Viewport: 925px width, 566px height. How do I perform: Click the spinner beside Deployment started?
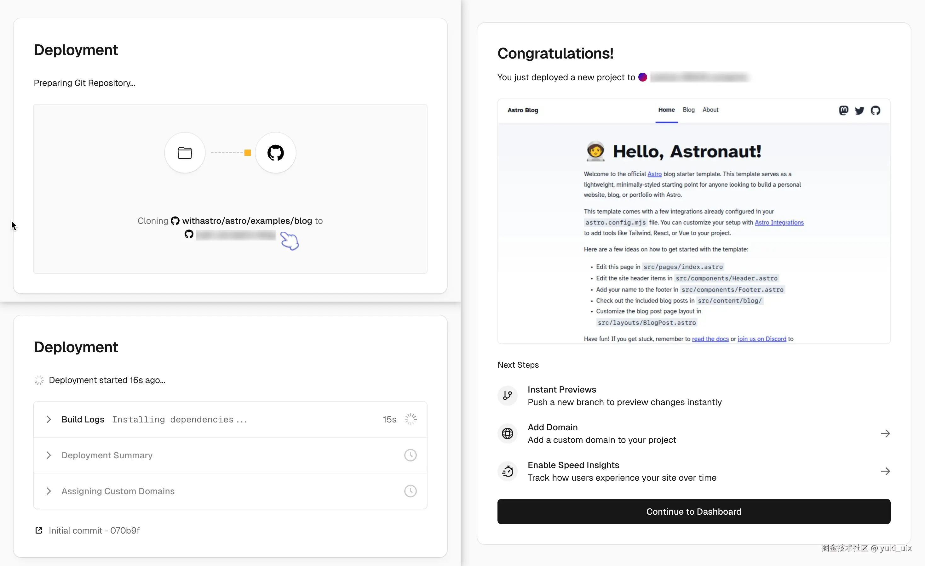point(39,380)
